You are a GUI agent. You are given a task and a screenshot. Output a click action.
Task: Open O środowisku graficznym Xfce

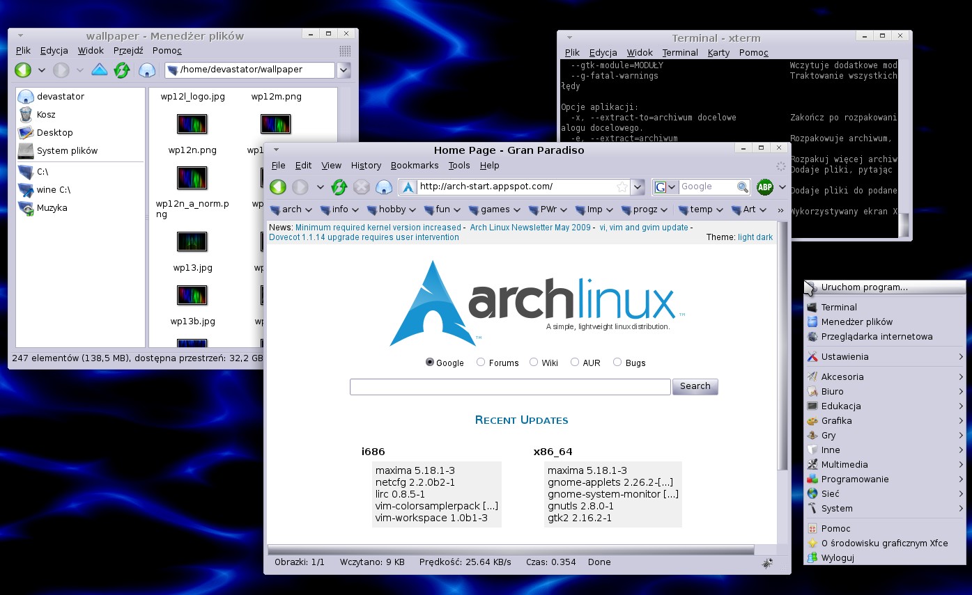pos(884,543)
